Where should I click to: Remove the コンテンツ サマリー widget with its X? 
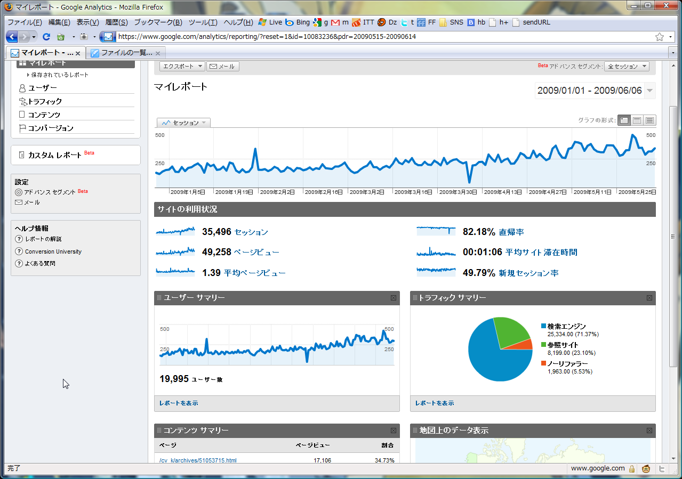394,431
